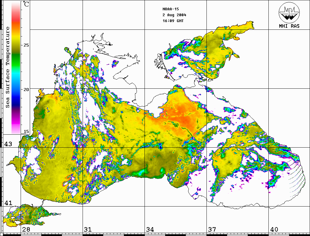Viewport: 310px width, 236px height.
Task: Click the 'NOAA-15' satellite label
Action: pos(170,9)
